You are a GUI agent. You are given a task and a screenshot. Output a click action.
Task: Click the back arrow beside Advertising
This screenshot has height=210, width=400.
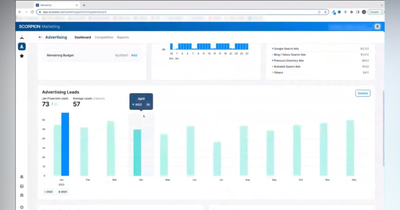(x=40, y=37)
